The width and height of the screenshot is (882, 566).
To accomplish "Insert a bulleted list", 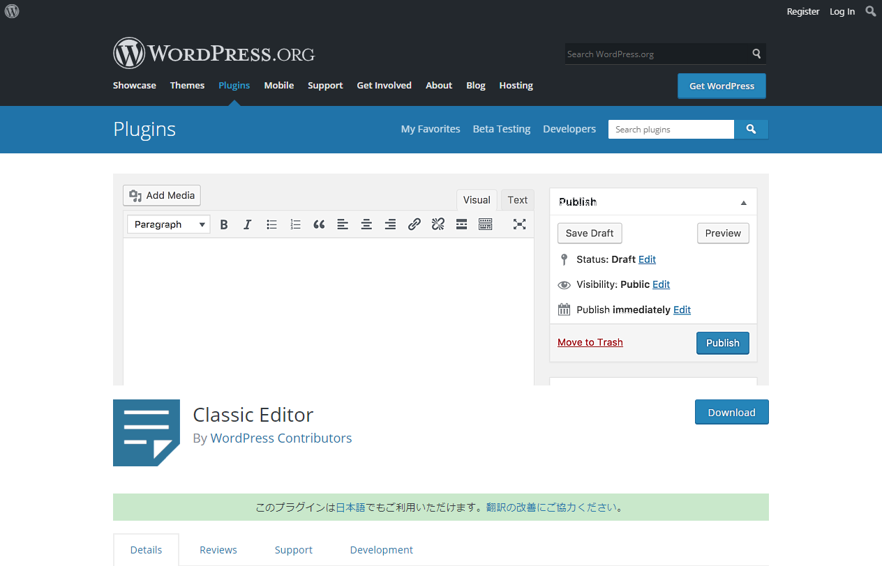I will tap(272, 224).
